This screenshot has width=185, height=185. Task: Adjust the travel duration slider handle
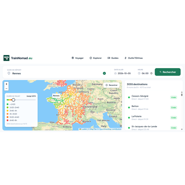click(13, 100)
